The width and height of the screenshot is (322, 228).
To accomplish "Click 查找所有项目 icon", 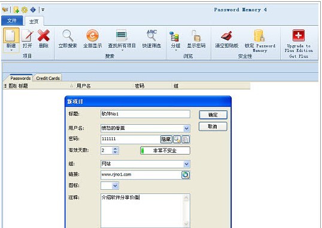I will pos(121,35).
